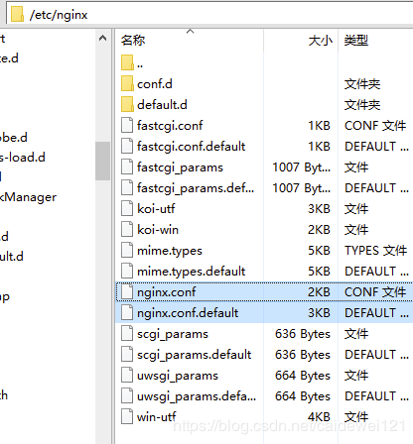This screenshot has height=444, width=413.
Task: Click the 664 Bytes size of uwsgi_params
Action: 303,376
